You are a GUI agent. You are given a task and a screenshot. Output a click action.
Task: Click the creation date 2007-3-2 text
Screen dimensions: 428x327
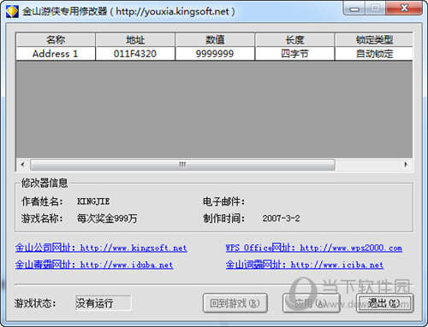pyautogui.click(x=281, y=219)
